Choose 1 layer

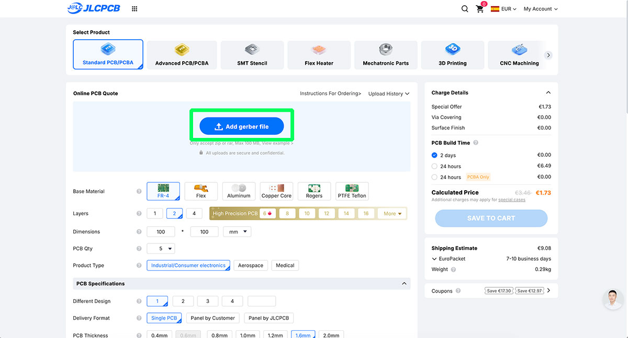tap(155, 213)
